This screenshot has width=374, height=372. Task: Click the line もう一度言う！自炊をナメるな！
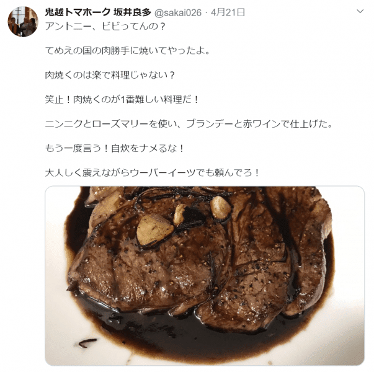point(115,148)
